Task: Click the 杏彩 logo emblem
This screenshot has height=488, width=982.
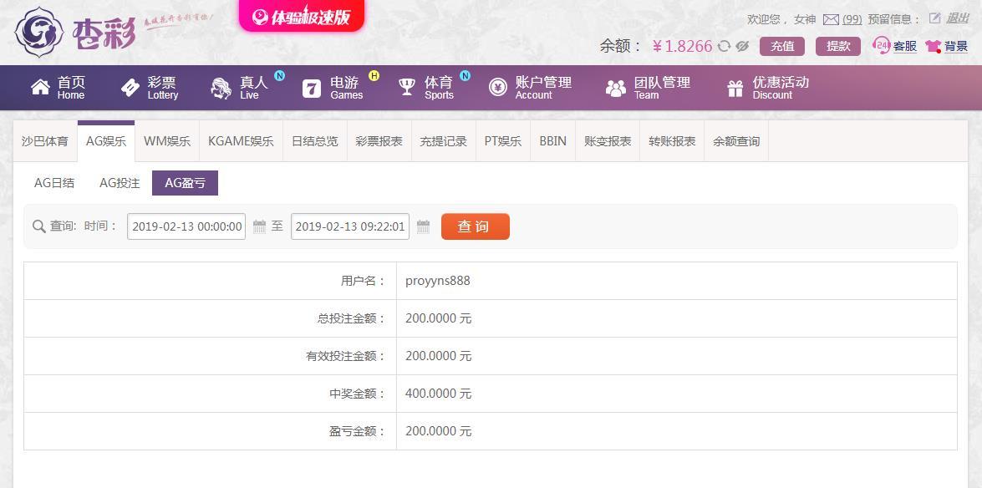Action: click(39, 32)
